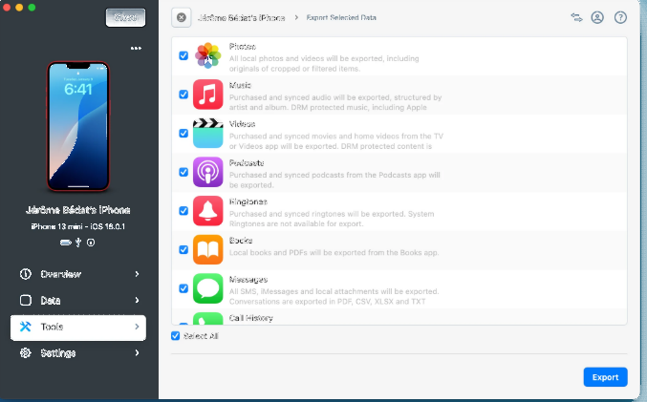Image resolution: width=647 pixels, height=402 pixels.
Task: Click the Ringtones row title
Action: (248, 201)
